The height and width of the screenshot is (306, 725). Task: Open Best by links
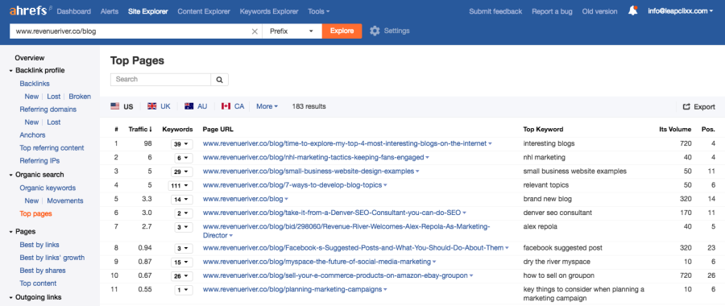[39, 245]
